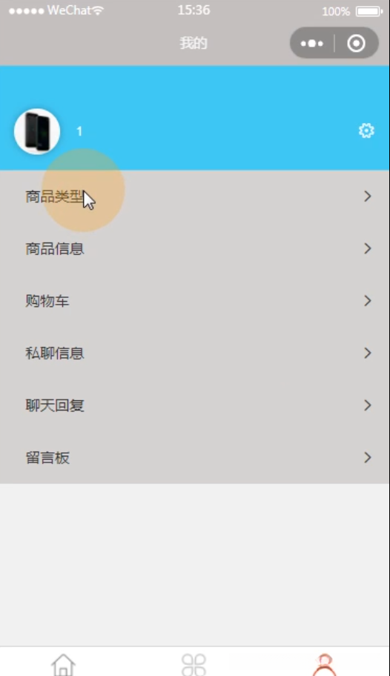Screen dimensions: 390x676
Task: Expand the 商品信息 row chevron
Action: (368, 248)
